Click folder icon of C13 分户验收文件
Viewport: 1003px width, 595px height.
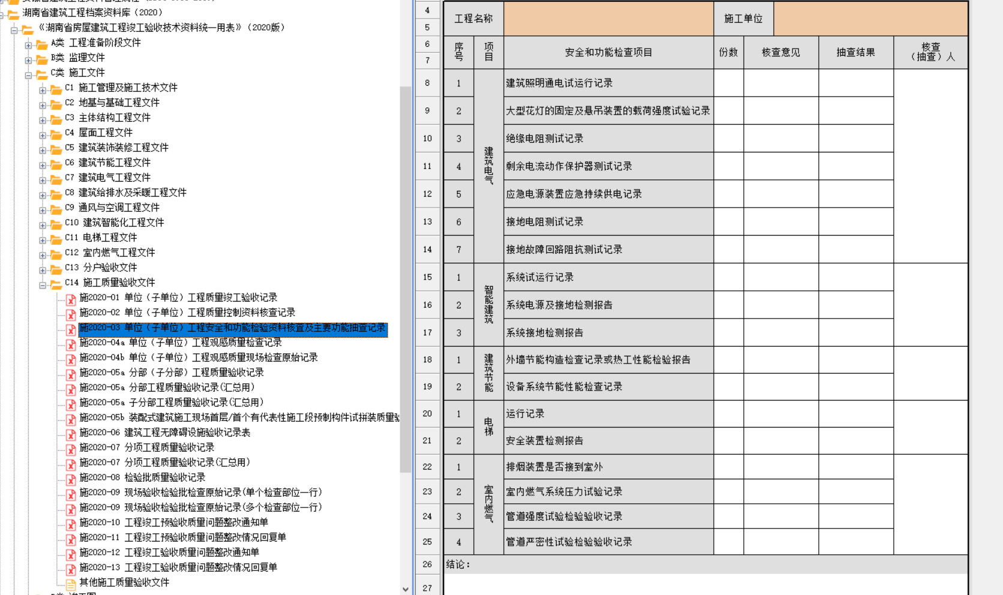click(56, 269)
